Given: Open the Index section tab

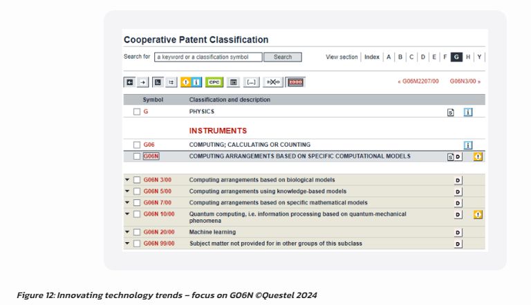Looking at the screenshot, I should 372,57.
